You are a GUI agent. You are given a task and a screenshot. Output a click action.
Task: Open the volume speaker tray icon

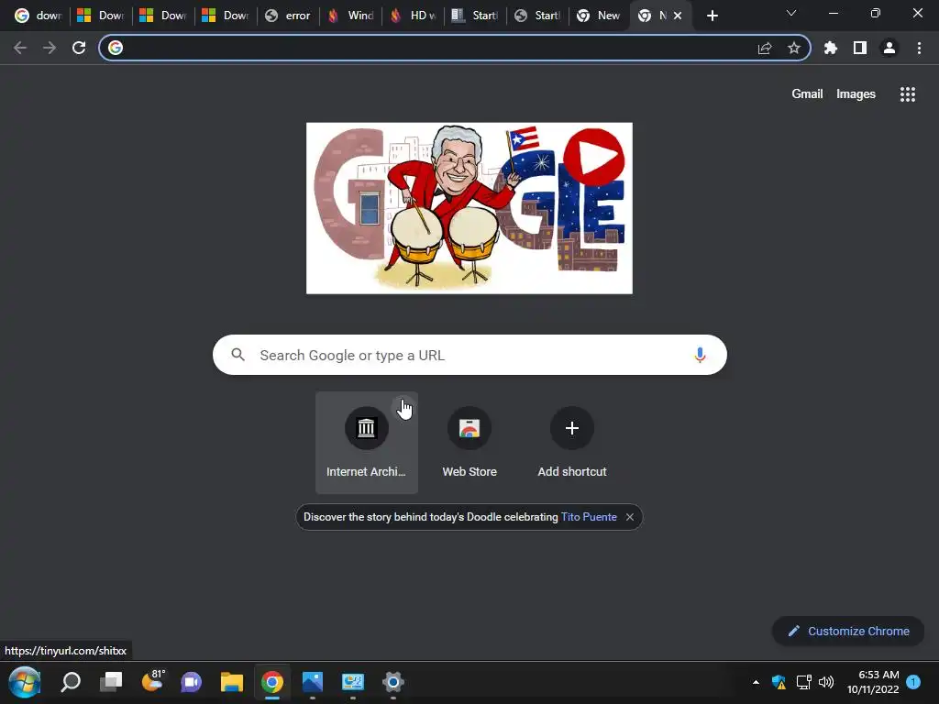point(826,682)
